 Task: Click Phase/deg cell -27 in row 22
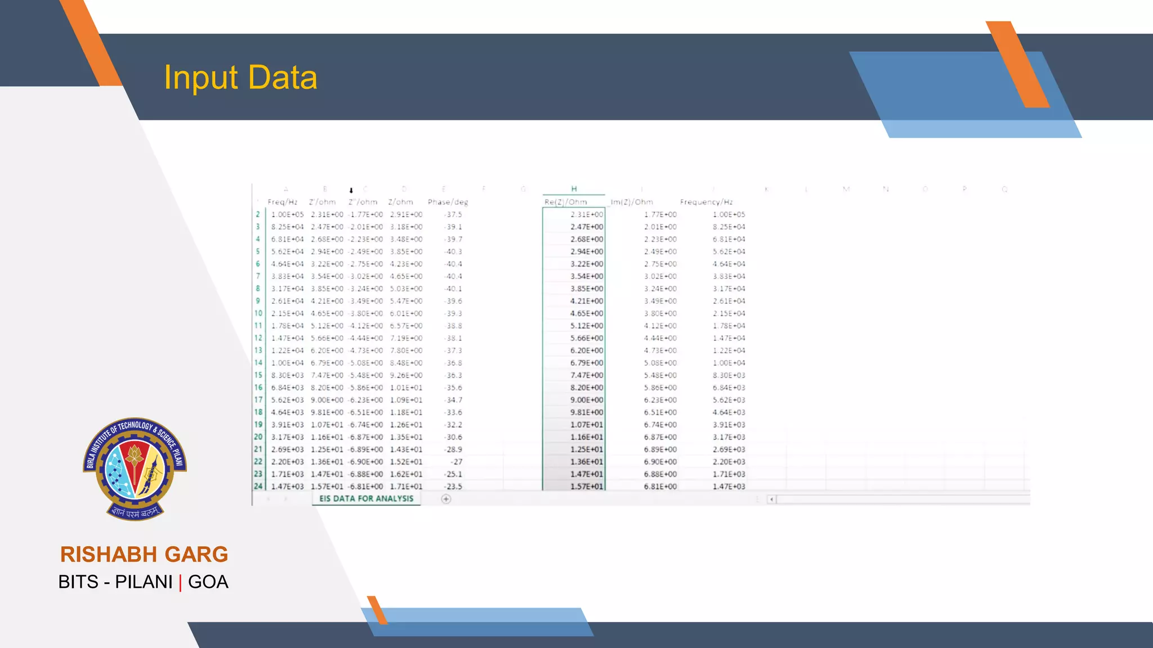pos(457,462)
